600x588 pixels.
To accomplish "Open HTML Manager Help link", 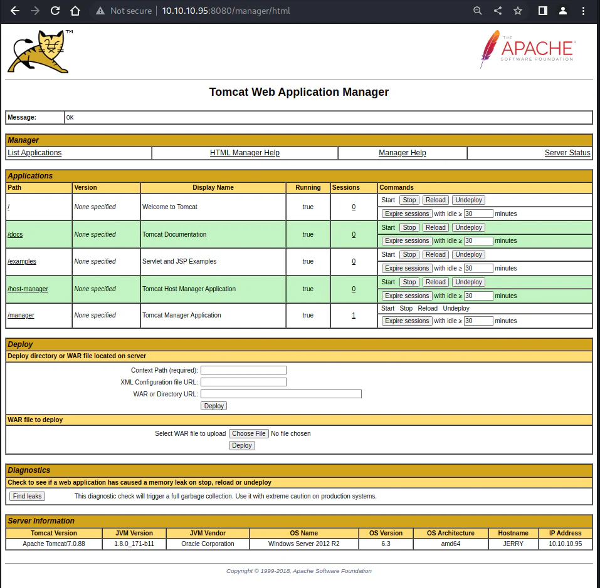I will 245,153.
